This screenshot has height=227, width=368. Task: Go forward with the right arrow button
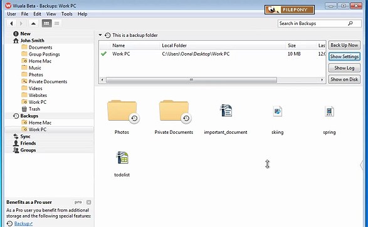click(x=21, y=23)
